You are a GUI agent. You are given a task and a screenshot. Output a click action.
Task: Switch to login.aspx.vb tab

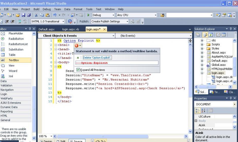pyautogui.click(x=71, y=29)
